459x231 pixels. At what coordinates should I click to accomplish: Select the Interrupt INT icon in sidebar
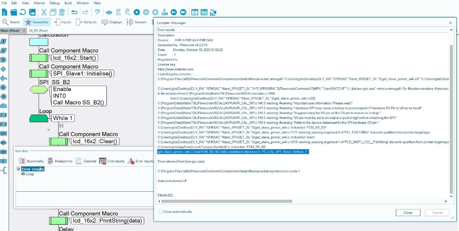click(x=3, y=143)
